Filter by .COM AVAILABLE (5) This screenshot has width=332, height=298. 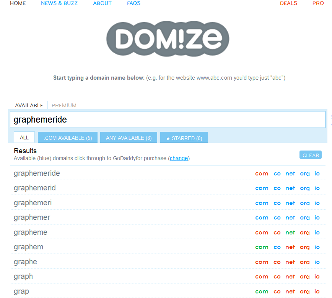point(68,138)
